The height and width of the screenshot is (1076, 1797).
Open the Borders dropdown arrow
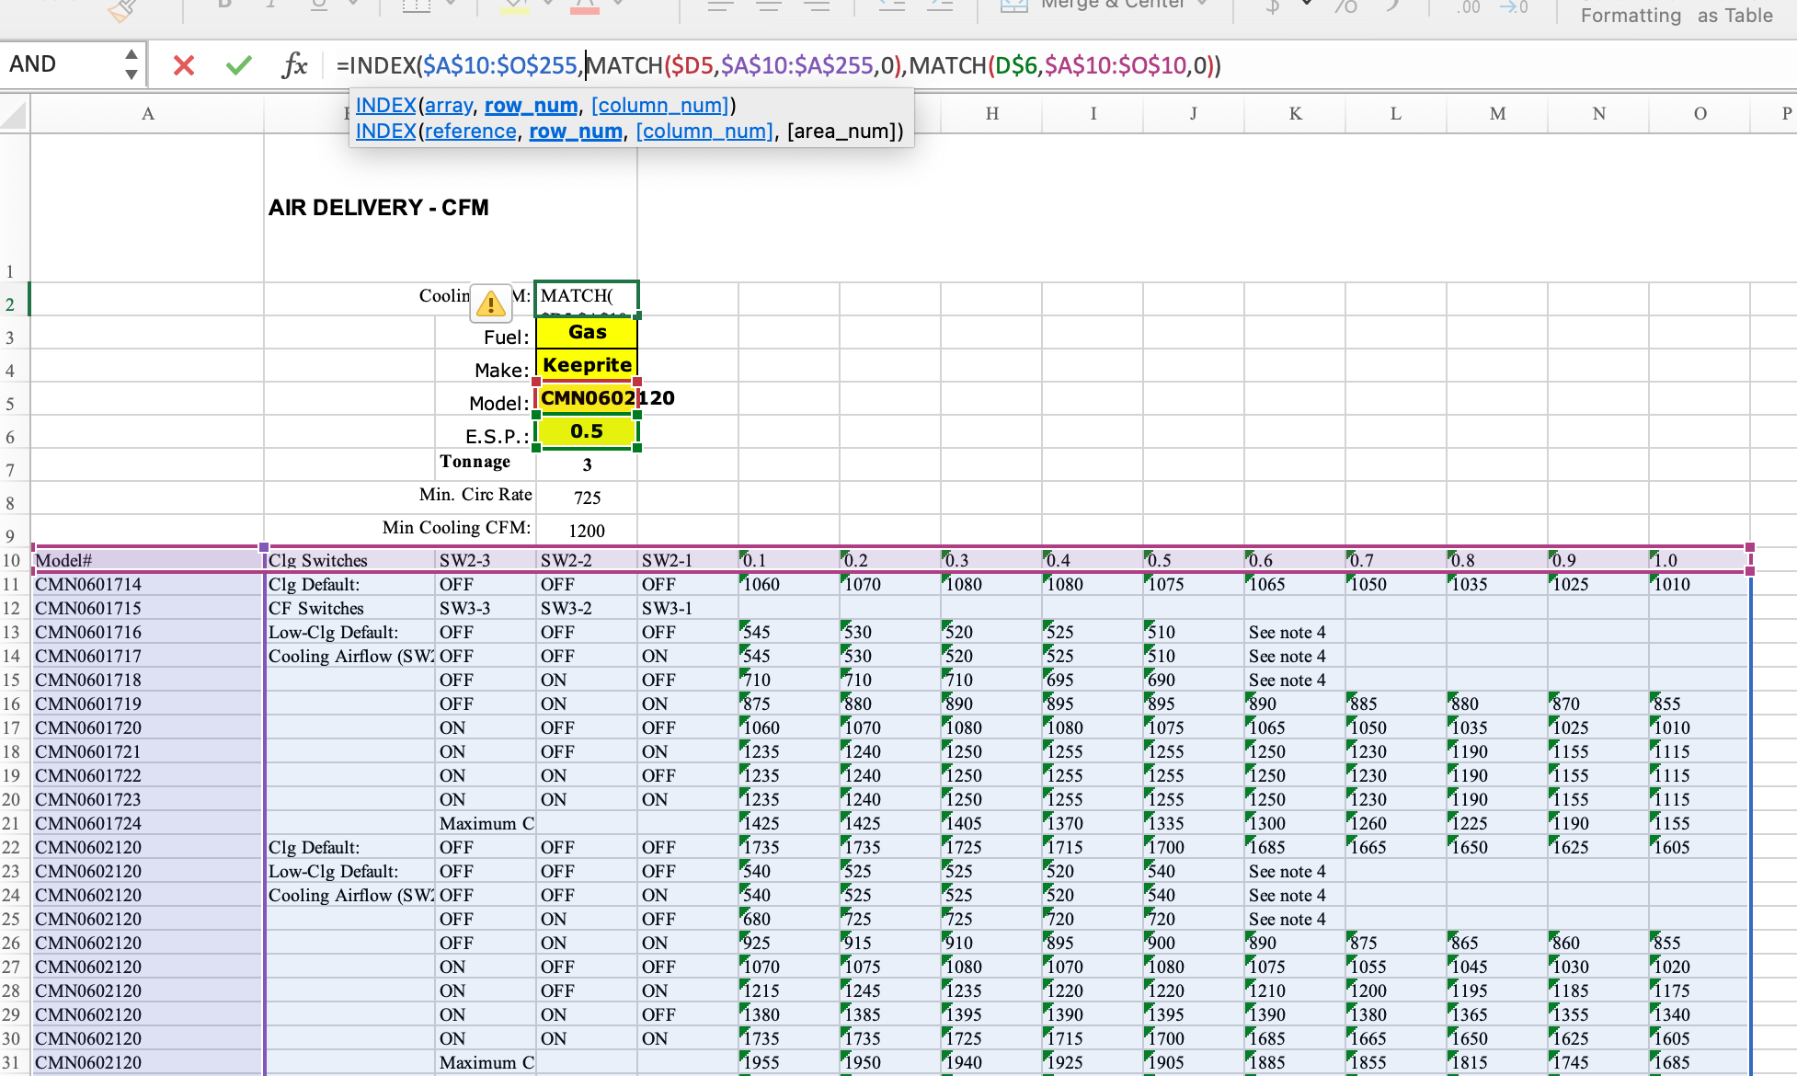coord(451,5)
